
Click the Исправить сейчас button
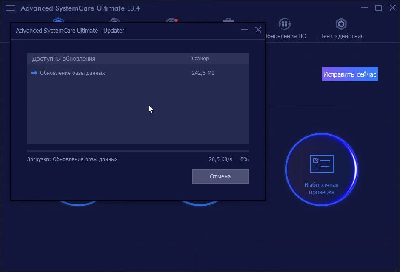[349, 74]
